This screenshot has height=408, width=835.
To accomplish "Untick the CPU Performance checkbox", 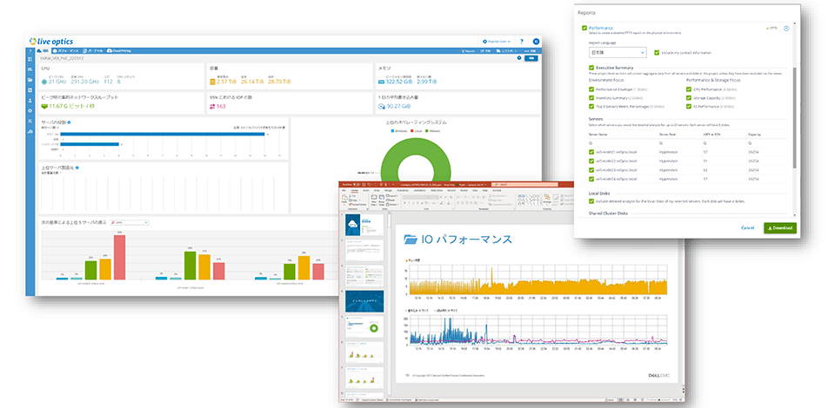I will [688, 89].
